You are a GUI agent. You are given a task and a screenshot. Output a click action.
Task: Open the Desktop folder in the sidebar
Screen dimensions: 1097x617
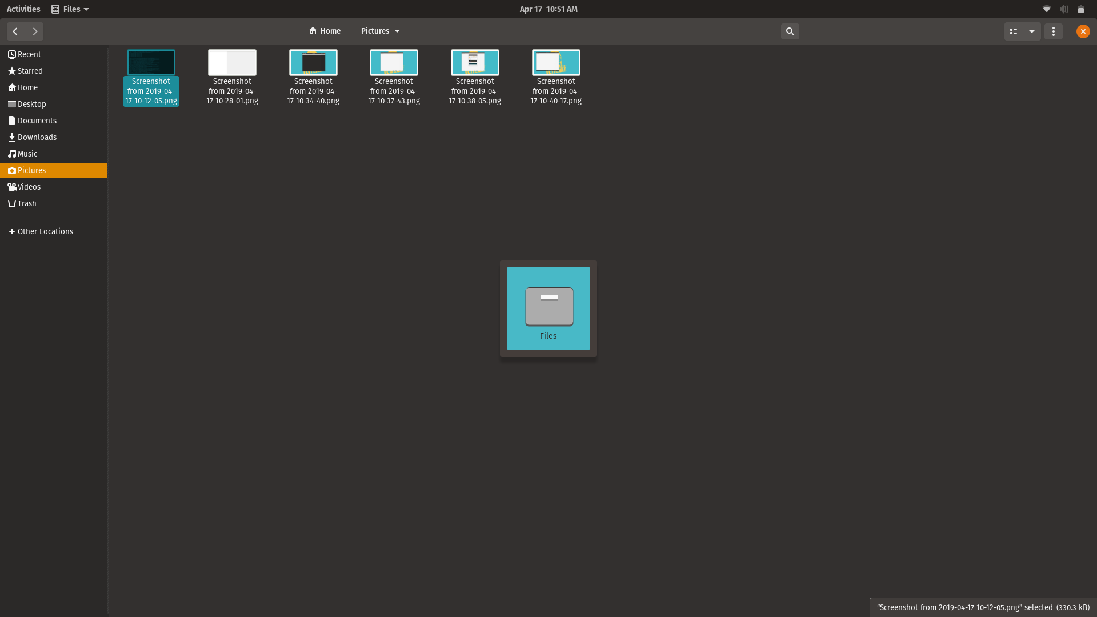tap(30, 104)
